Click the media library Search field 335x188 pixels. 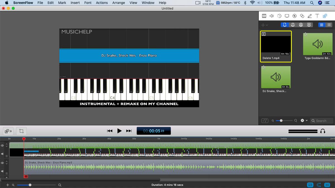pos(322,121)
